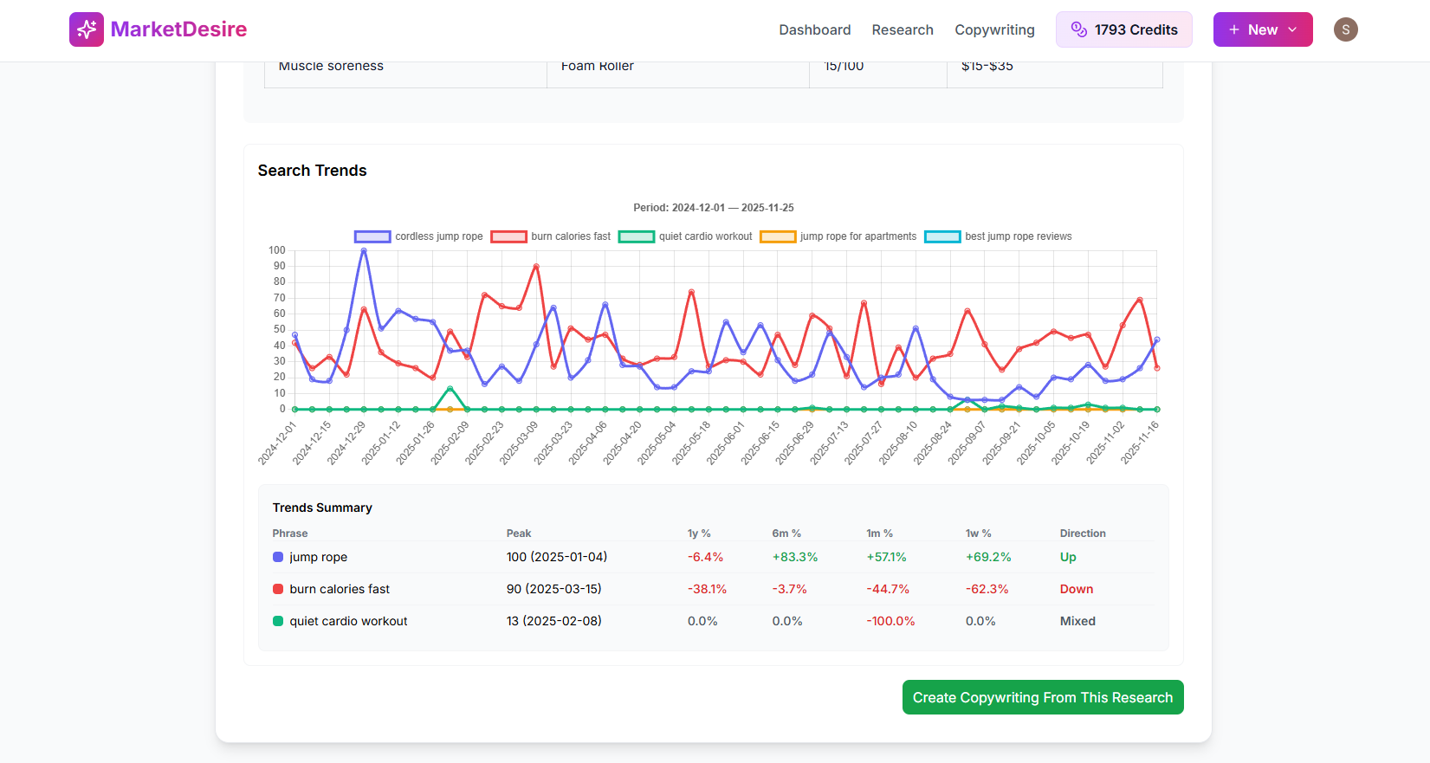This screenshot has width=1430, height=763.
Task: Click best jump rope reviews legend swatch
Action: (942, 236)
